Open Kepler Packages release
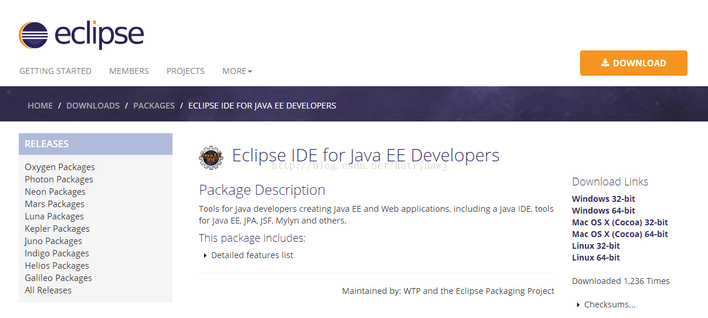 click(x=57, y=229)
